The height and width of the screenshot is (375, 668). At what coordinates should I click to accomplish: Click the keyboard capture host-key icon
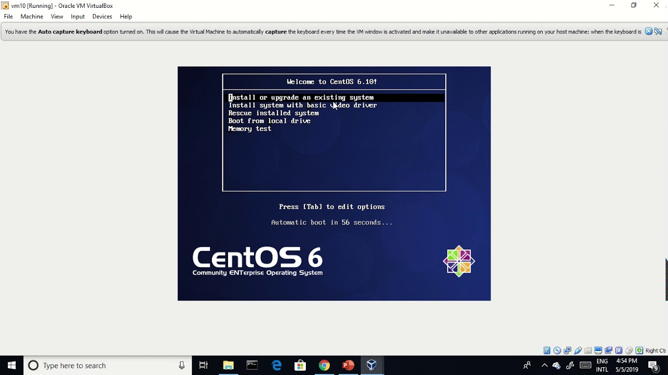pos(639,351)
